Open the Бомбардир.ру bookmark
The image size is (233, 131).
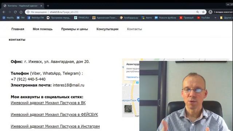129,18
